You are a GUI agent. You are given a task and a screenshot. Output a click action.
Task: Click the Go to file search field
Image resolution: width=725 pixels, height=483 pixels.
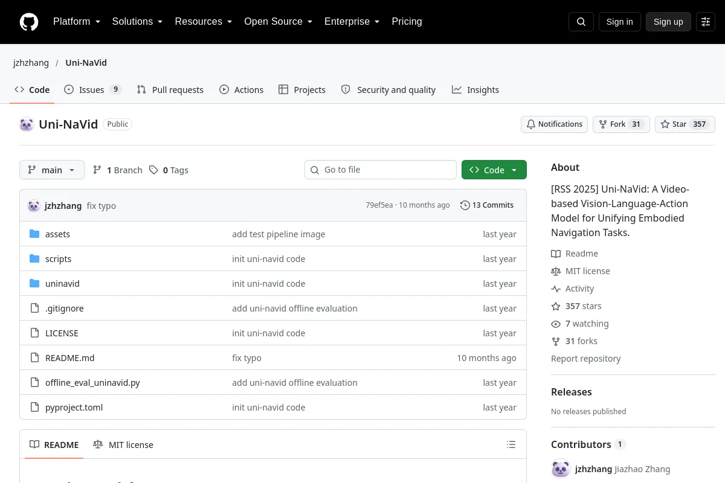(x=381, y=170)
